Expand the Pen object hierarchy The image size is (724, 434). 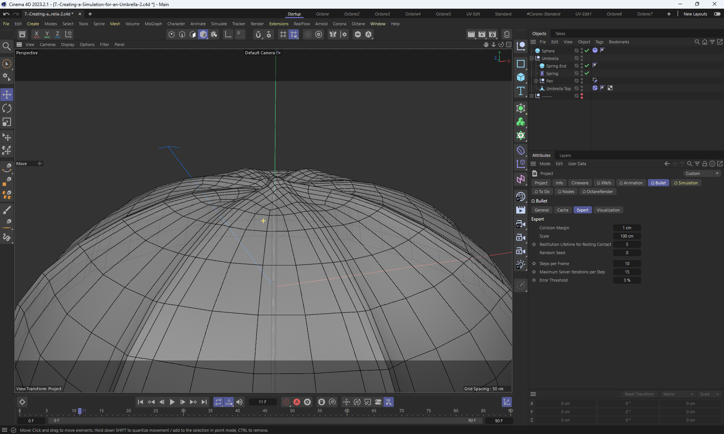tap(536, 81)
